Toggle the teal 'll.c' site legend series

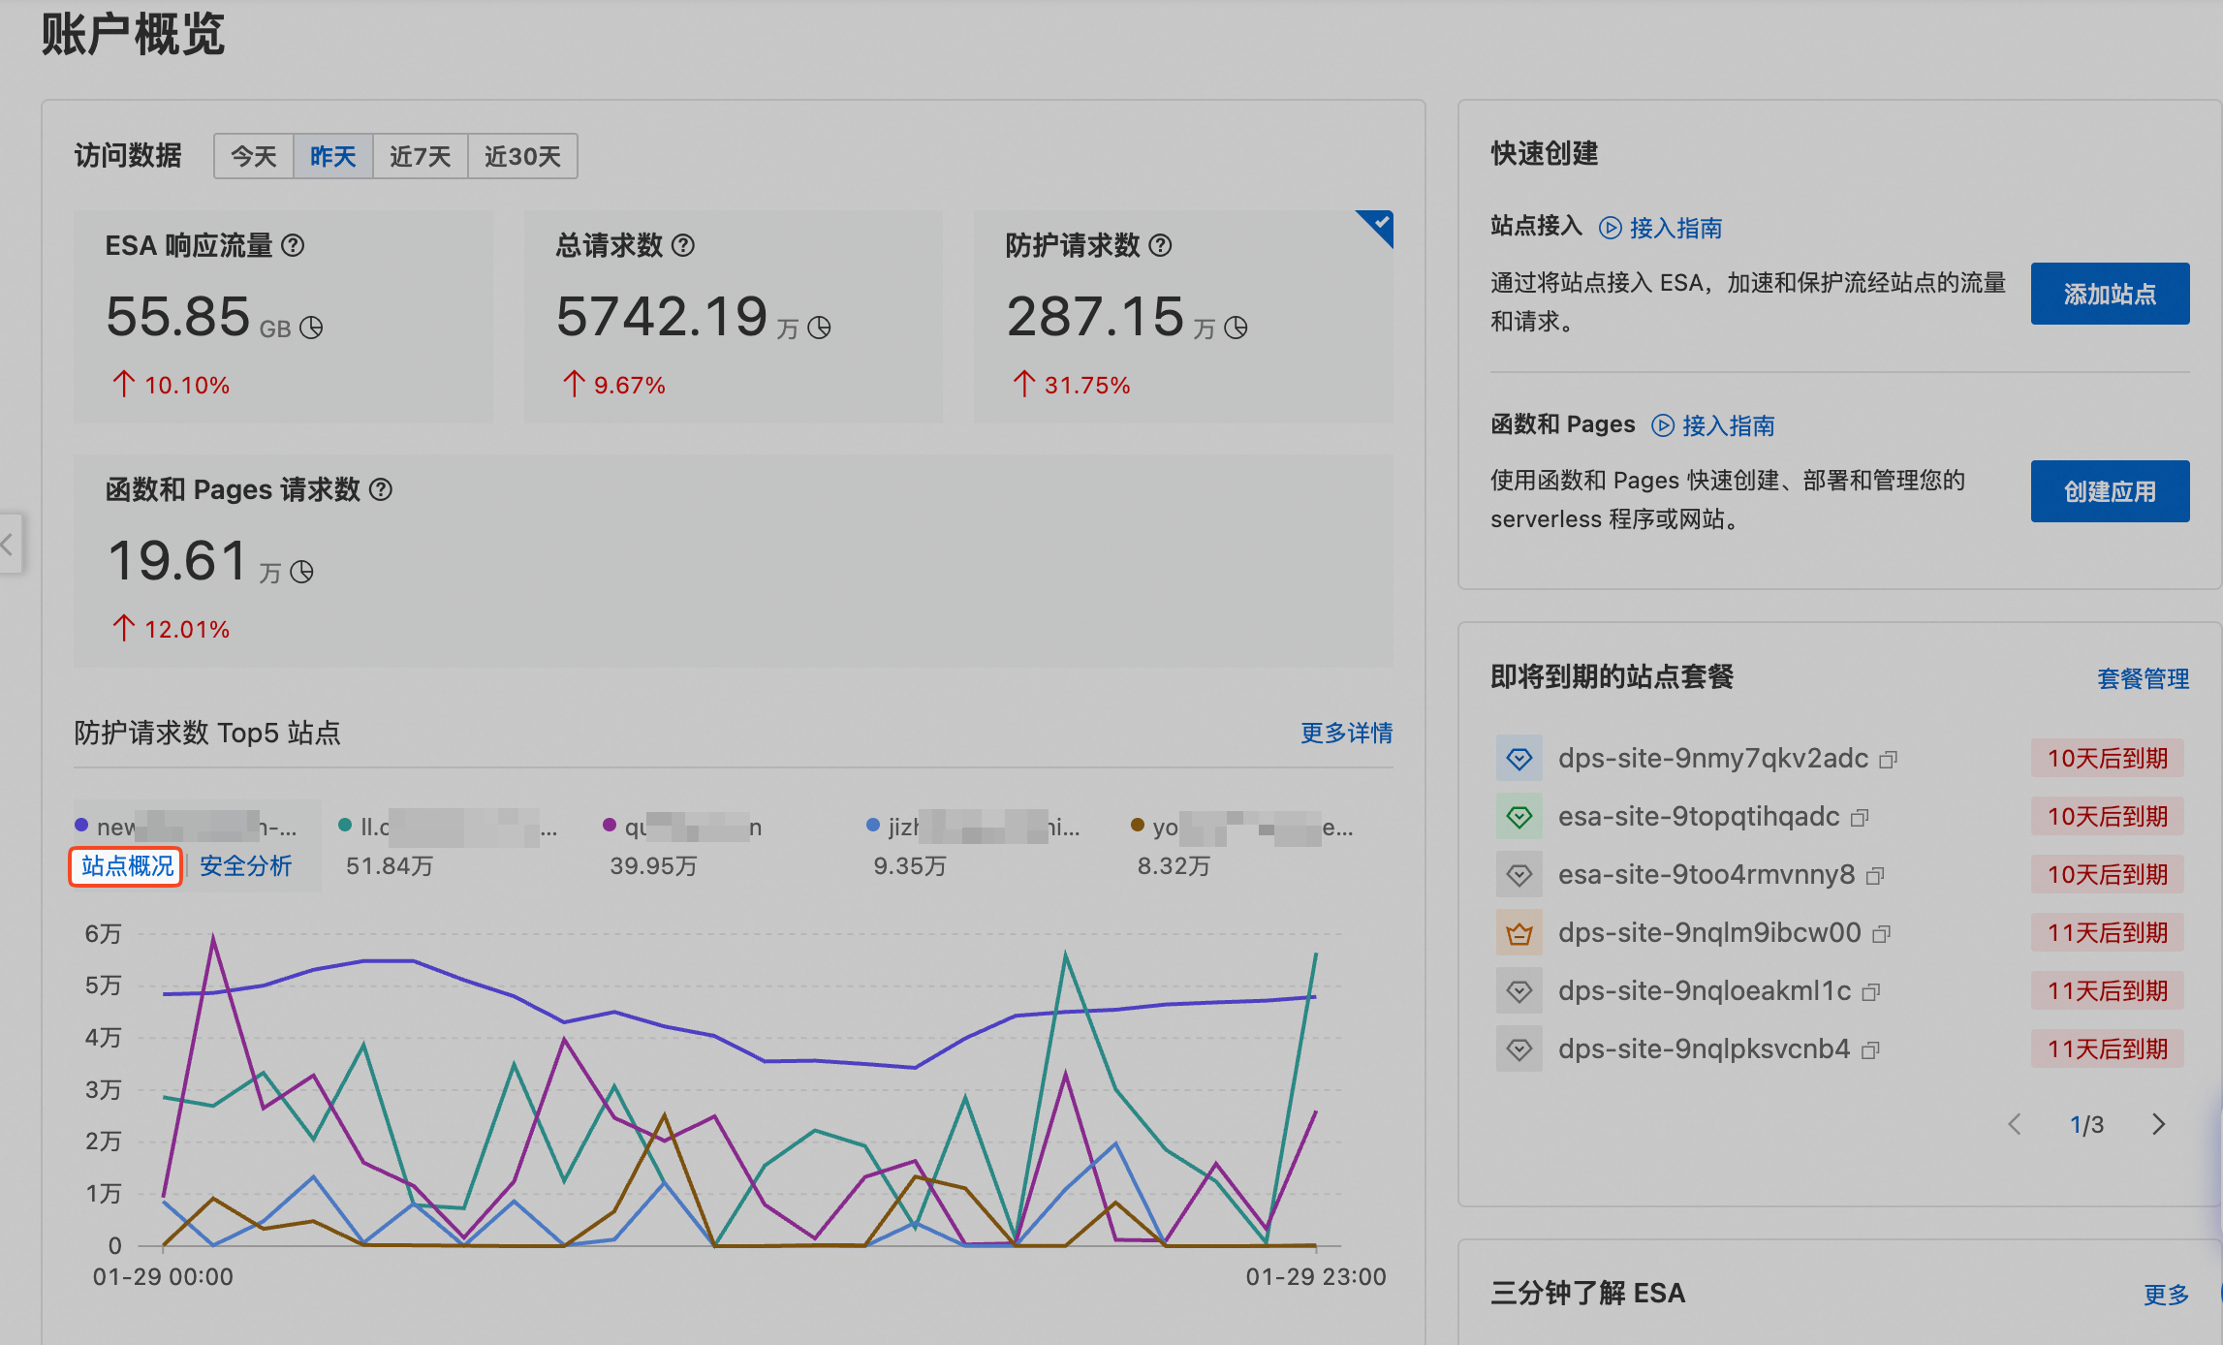point(346,826)
